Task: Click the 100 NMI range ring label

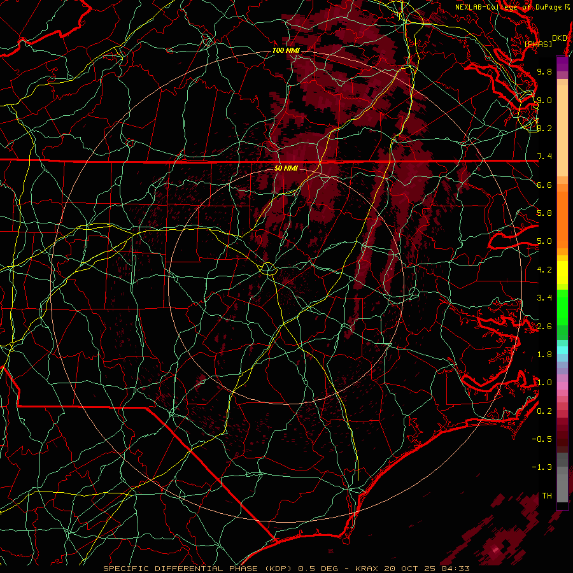Action: 286,50
